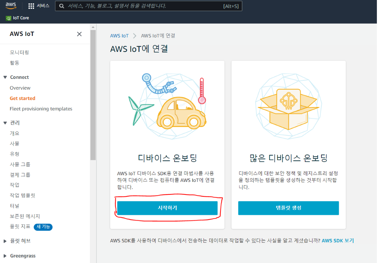This screenshot has height=263, width=378.
Task: Go to 모니터링 in sidebar
Action: (19, 52)
